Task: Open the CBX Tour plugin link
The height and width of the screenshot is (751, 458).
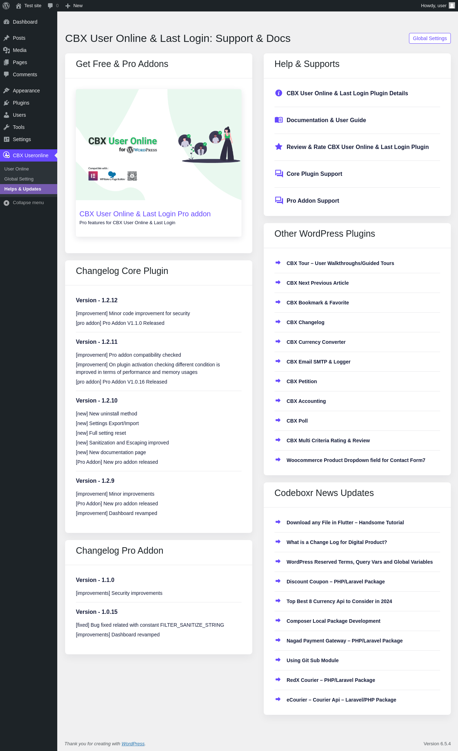Action: pos(340,263)
